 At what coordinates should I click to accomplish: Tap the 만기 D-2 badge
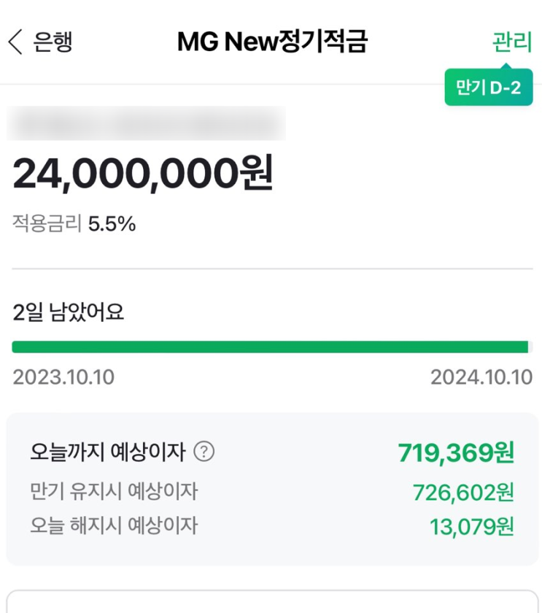click(488, 88)
